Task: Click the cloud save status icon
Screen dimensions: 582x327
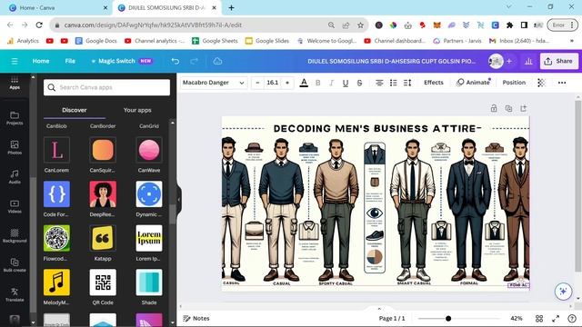Action: click(217, 61)
